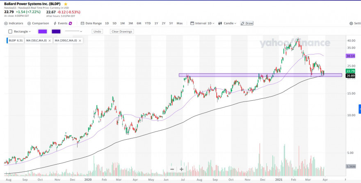Expand the Interval 1D dropdown
This screenshot has width=361, height=183.
202,23
